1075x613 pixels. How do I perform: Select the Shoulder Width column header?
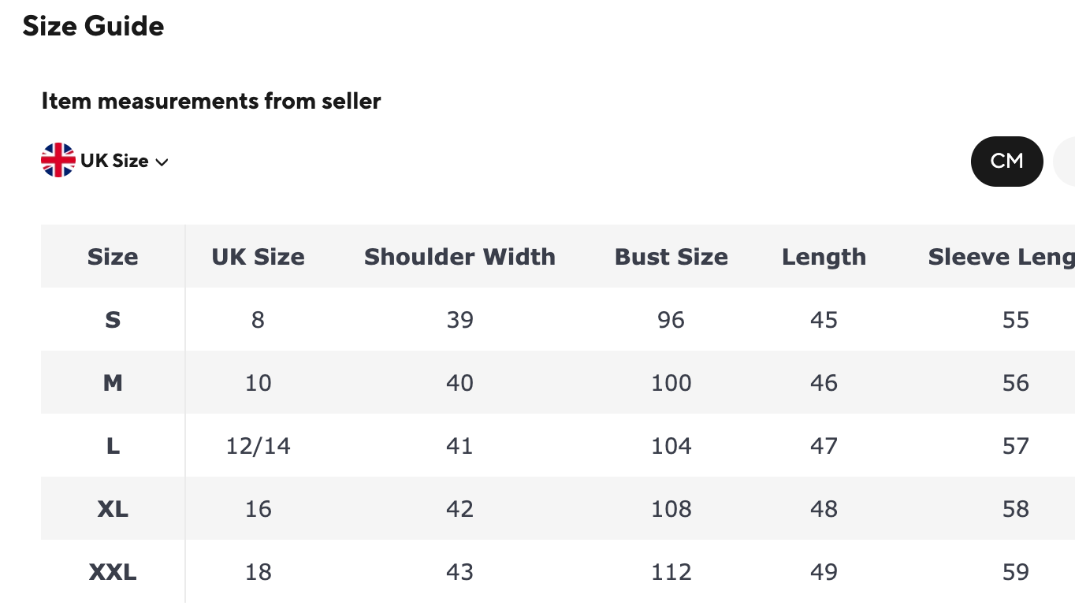tap(459, 257)
